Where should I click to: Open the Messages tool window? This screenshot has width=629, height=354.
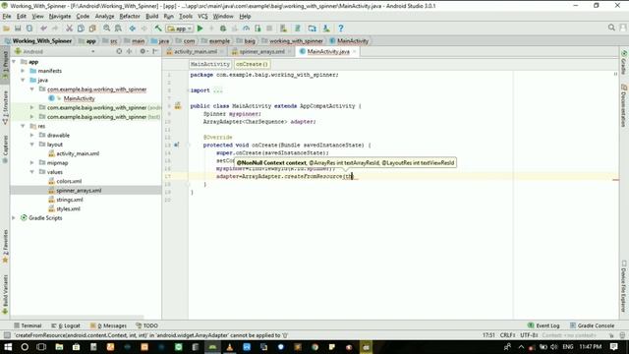click(108, 325)
